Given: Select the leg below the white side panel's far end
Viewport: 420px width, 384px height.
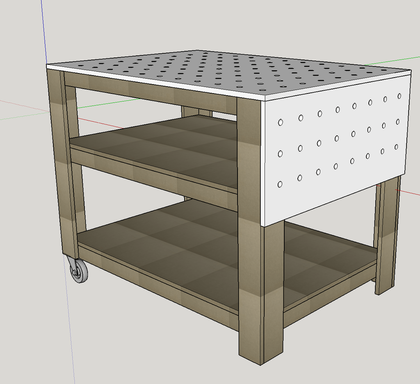Looking at the screenshot, I should coord(387,235).
